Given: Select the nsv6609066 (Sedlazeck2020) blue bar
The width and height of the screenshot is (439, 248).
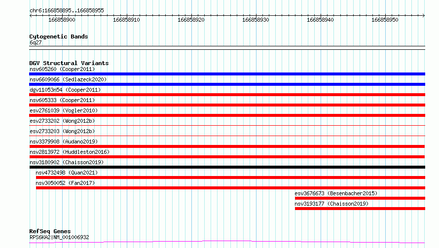Looking at the screenshot, I should coord(227,84).
